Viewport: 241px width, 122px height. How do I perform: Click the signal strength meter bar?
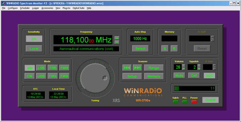pos(195,88)
